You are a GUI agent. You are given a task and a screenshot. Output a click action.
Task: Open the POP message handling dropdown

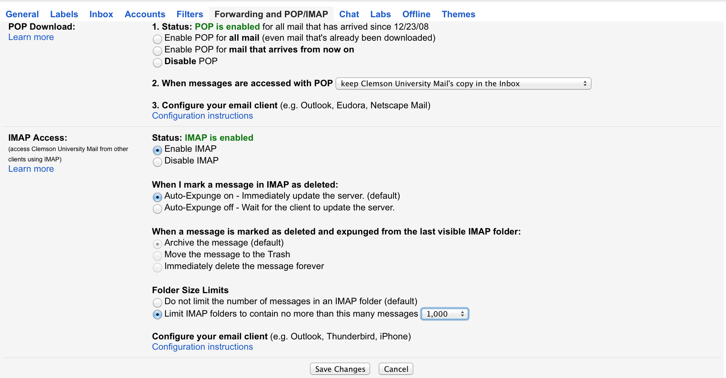(463, 83)
